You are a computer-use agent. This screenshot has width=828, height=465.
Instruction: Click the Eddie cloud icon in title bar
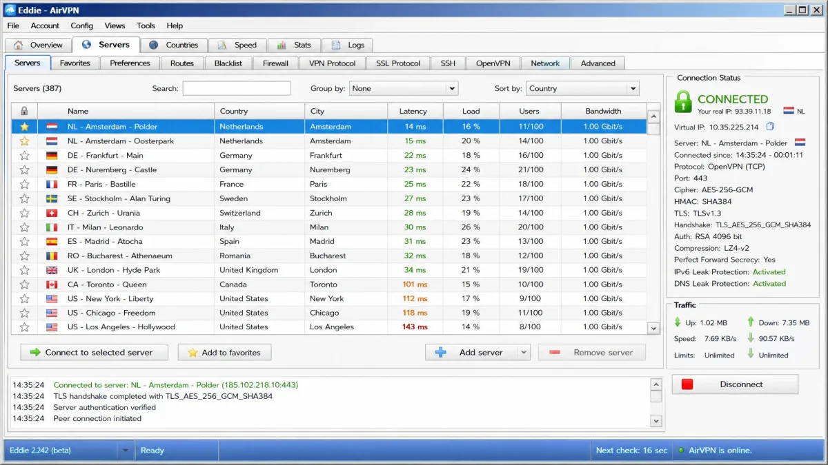[x=10, y=10]
